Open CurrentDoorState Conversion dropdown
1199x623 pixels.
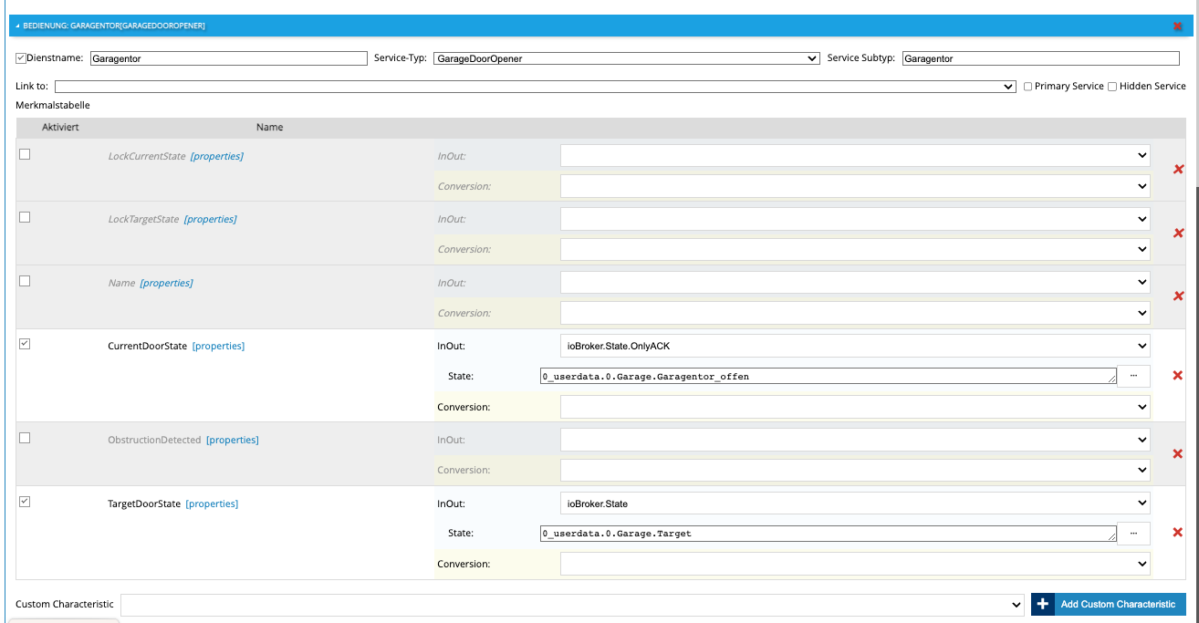855,407
